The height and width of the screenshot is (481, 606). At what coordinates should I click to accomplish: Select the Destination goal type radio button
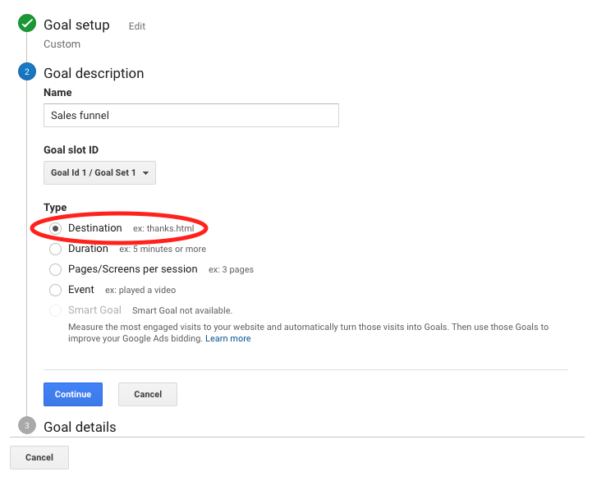pyautogui.click(x=56, y=228)
